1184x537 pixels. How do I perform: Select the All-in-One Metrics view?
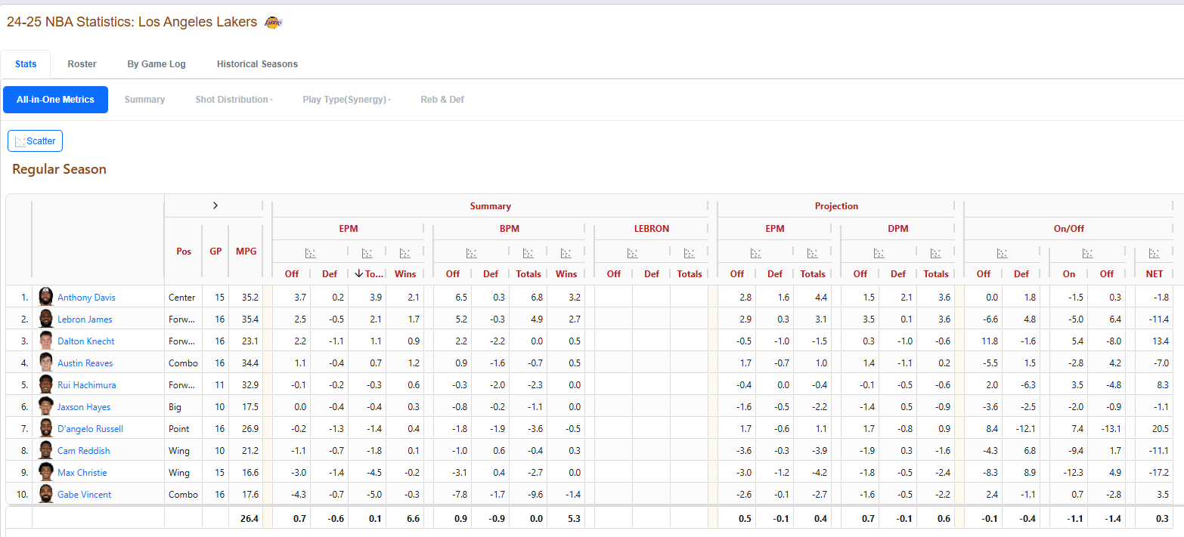tap(56, 100)
